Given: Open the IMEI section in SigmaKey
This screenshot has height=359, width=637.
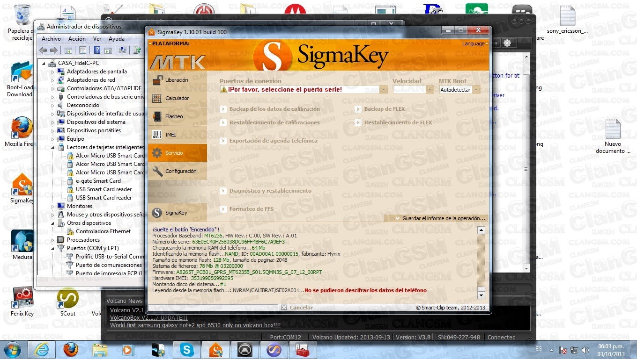Looking at the screenshot, I should coord(177,135).
